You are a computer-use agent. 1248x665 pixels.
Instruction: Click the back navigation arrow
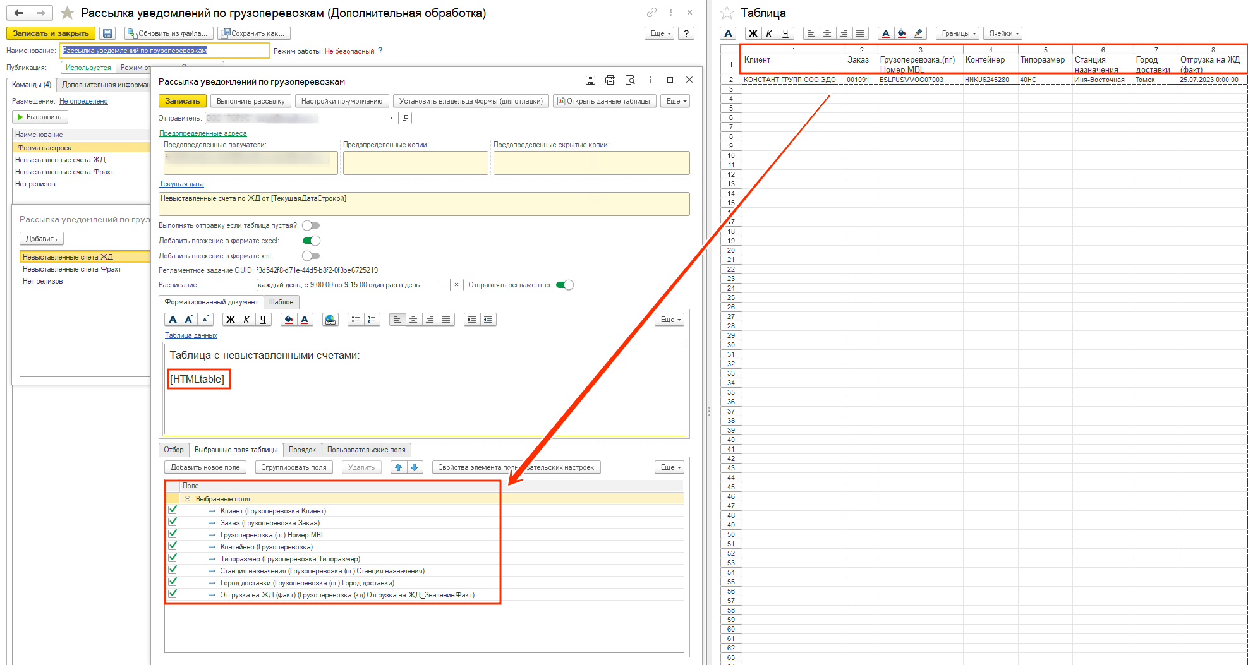18,13
